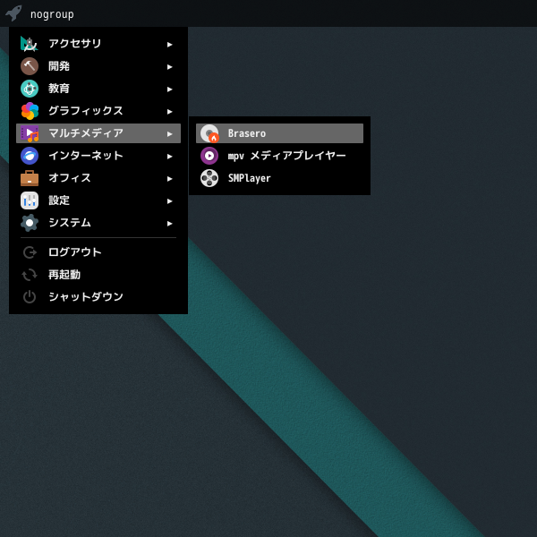Open the オフィス menu category
The image size is (537, 537).
click(98, 178)
